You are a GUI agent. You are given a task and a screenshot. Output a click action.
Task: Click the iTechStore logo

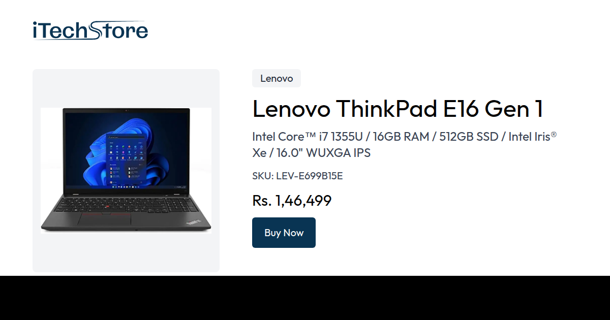click(90, 30)
